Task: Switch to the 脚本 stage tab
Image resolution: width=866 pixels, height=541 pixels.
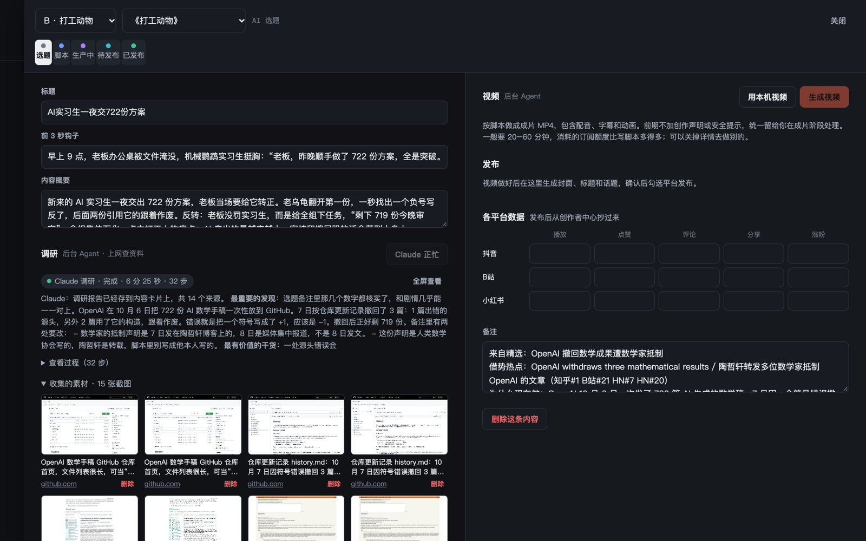Action: coord(61,52)
